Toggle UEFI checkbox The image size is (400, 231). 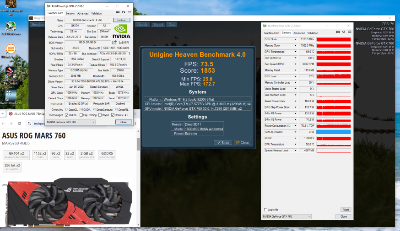point(121,43)
